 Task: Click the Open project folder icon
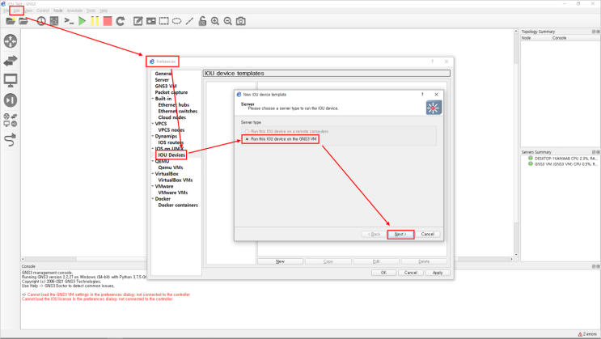(x=23, y=21)
